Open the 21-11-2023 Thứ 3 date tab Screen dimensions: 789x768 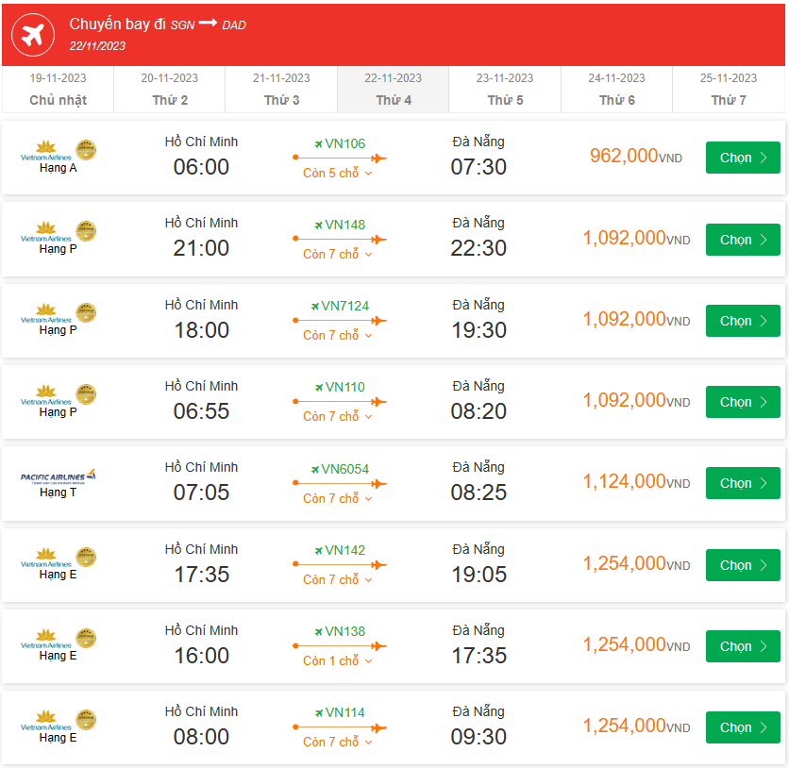(x=281, y=90)
